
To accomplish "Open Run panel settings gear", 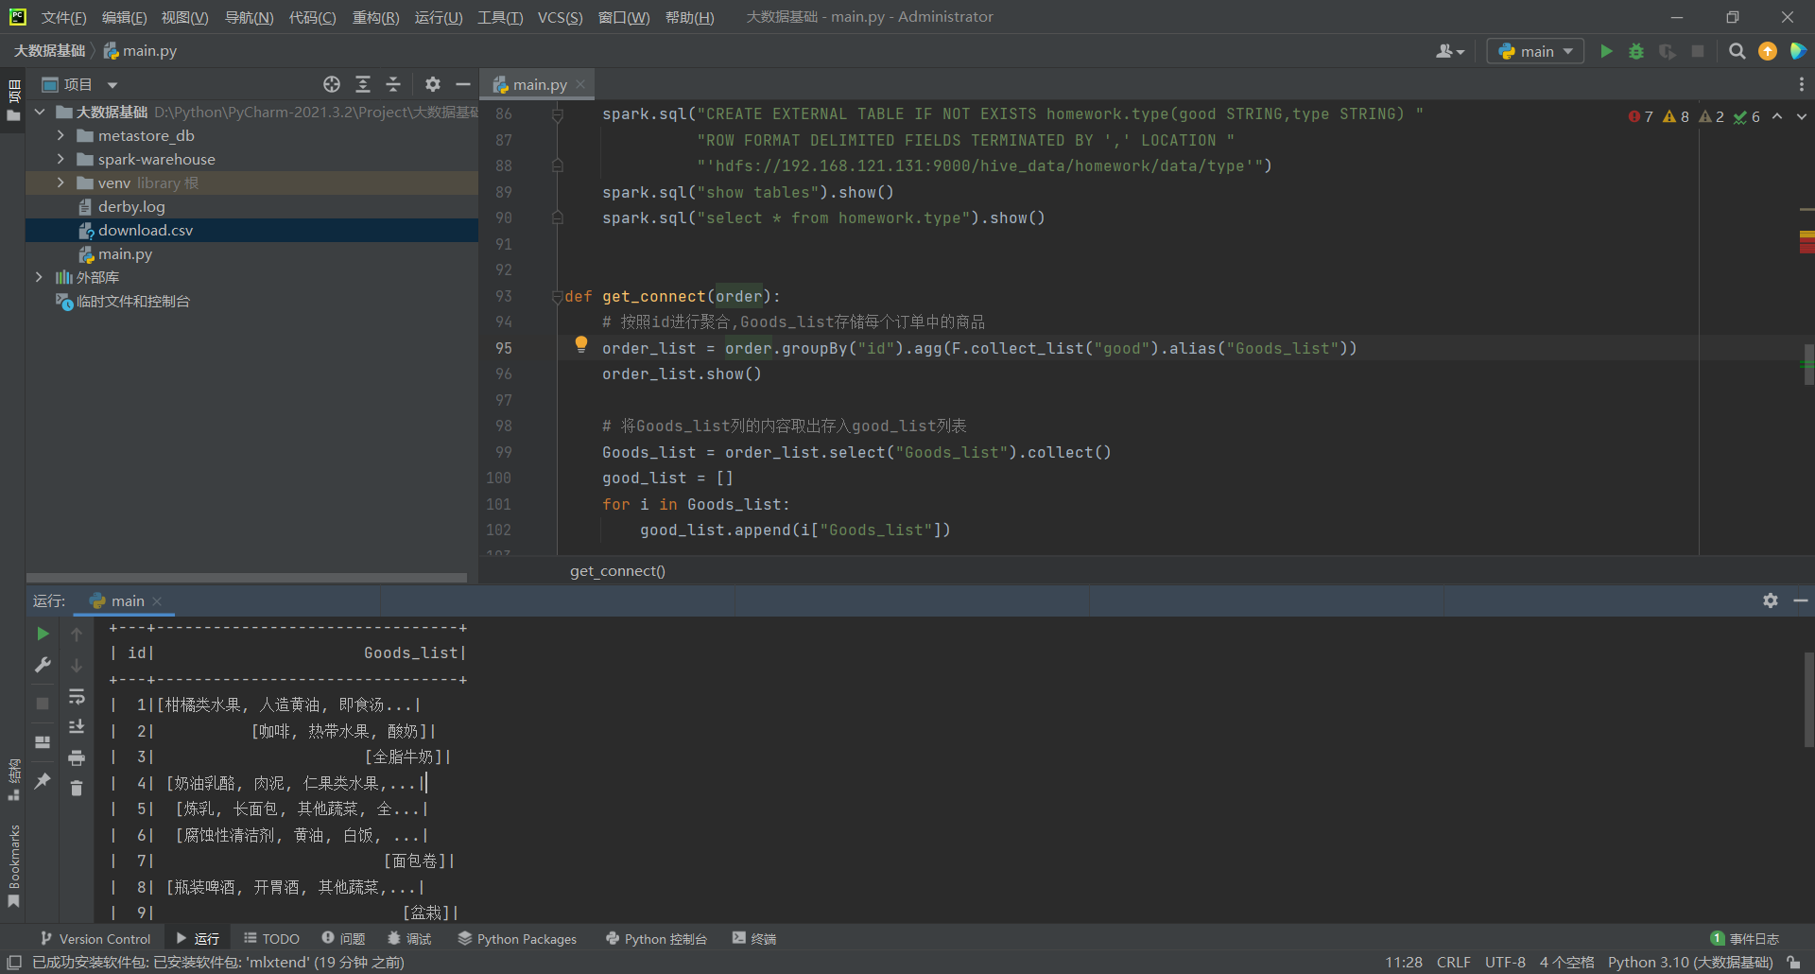I will click(x=1771, y=600).
